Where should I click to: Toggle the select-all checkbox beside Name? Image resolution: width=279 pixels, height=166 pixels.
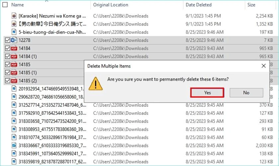pos(5,5)
